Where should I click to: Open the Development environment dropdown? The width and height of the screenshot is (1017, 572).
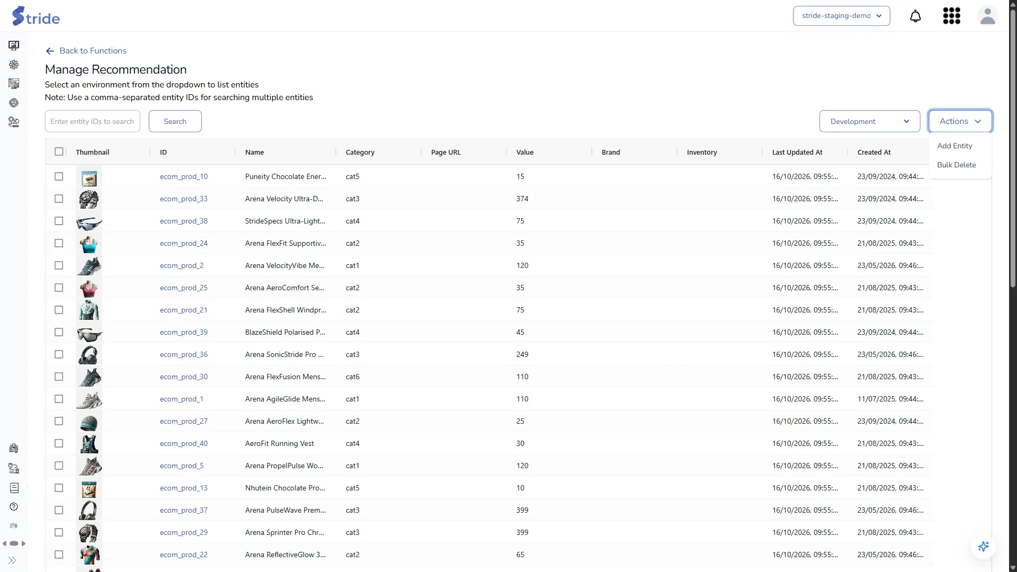870,121
